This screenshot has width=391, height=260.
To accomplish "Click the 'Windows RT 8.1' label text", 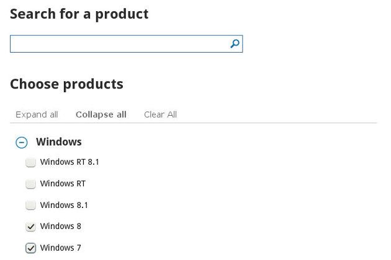I will click(x=70, y=162).
